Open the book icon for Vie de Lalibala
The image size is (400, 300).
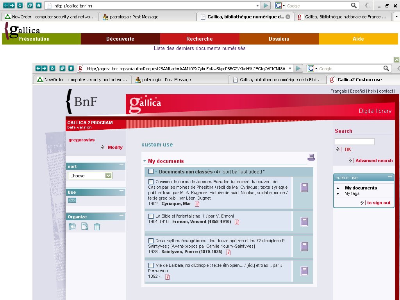tap(304, 271)
